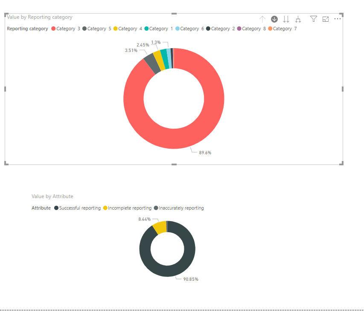364x311 pixels.
Task: Grab top-left resize handle of visual
Action: 6,15
